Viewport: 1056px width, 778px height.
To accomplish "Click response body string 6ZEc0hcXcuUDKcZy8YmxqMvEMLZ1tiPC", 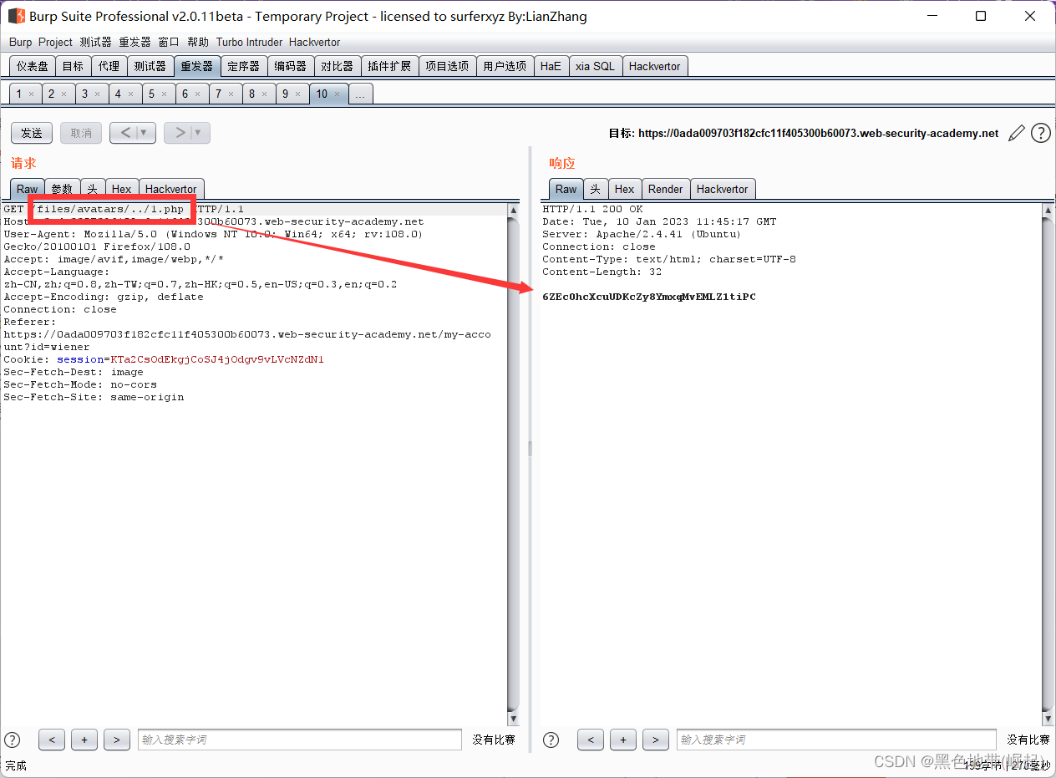I will 649,297.
